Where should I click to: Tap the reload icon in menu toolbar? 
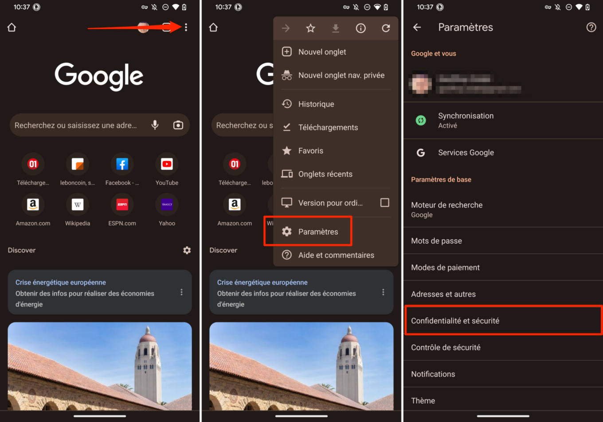pyautogui.click(x=386, y=28)
